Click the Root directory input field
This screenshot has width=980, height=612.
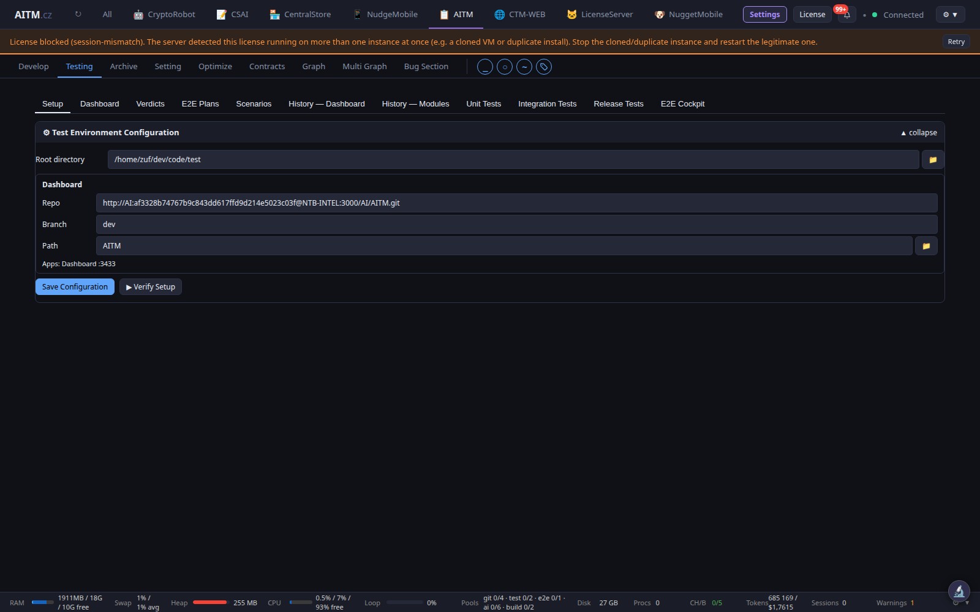pyautogui.click(x=513, y=159)
